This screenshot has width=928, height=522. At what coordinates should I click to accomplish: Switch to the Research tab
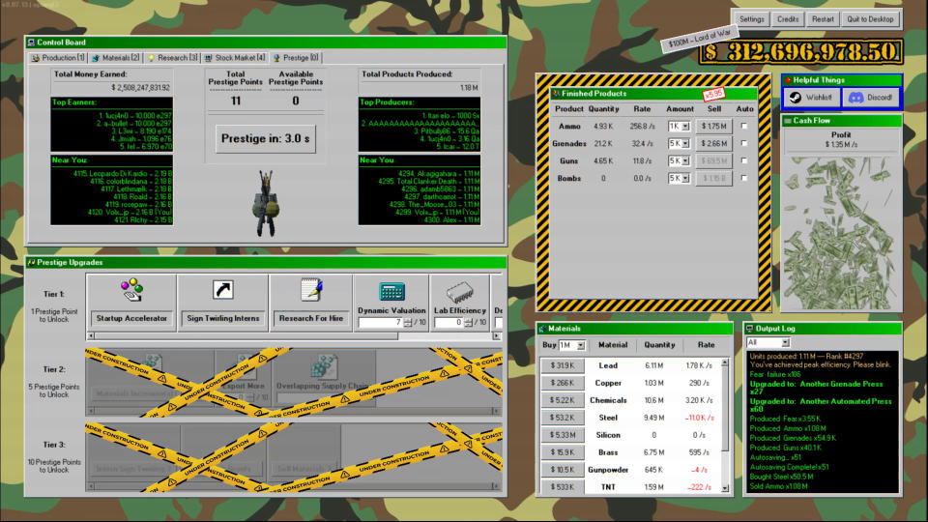(x=172, y=57)
